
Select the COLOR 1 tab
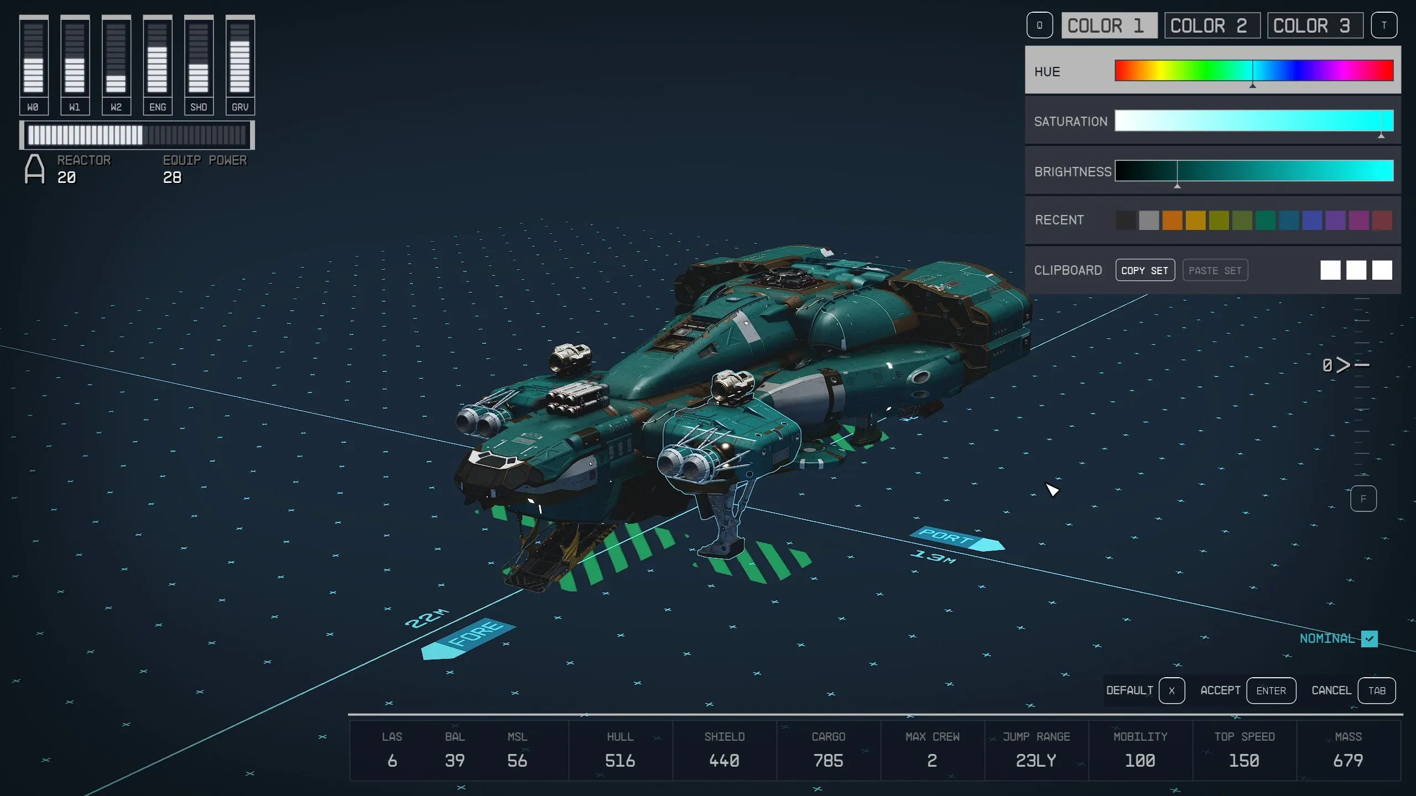tap(1108, 25)
